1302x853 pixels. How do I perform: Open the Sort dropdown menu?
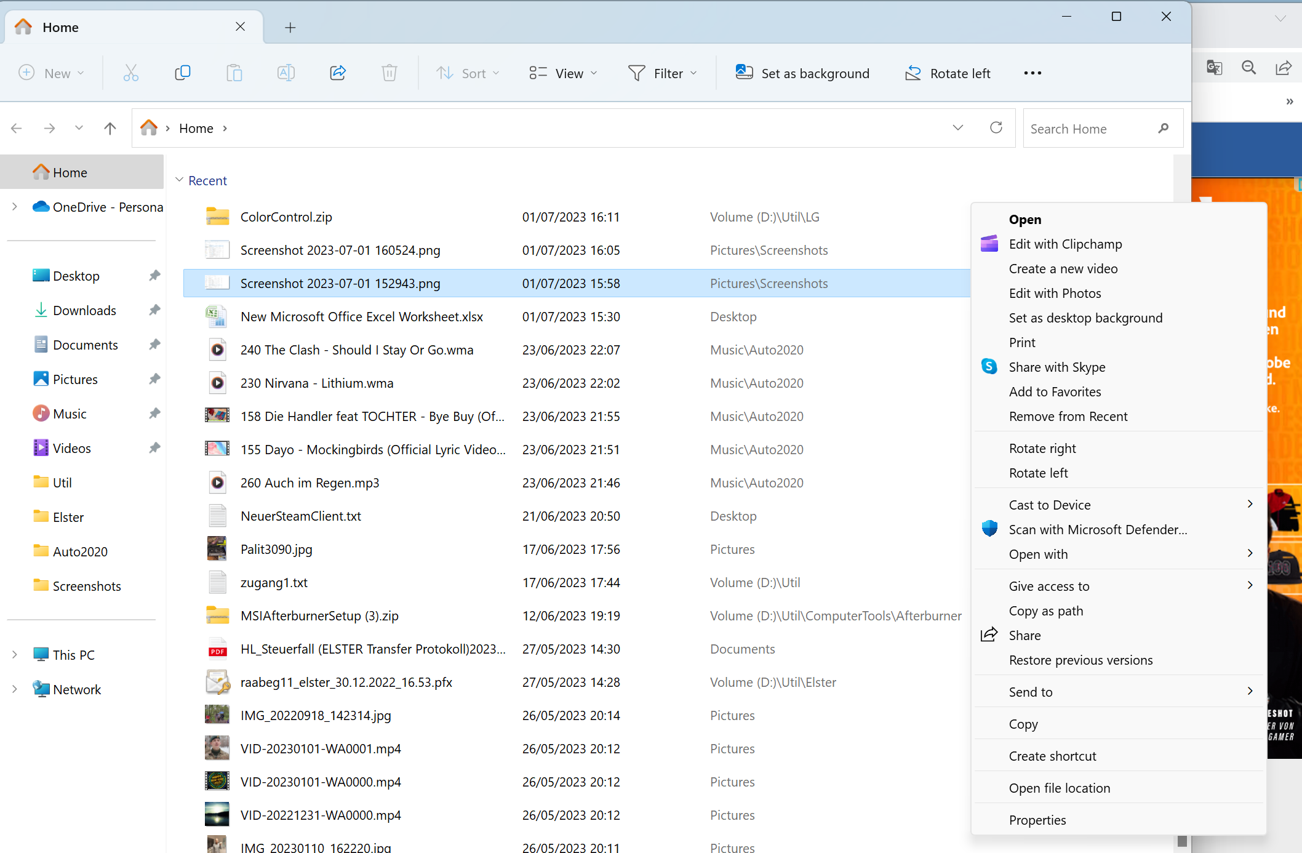point(468,73)
